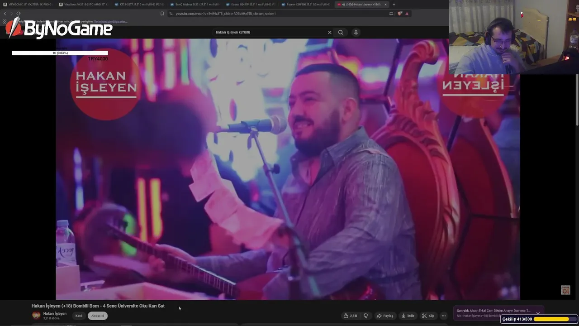The width and height of the screenshot is (579, 326).
Task: Open Hakan İşleyen channel name link
Action: coord(55,313)
